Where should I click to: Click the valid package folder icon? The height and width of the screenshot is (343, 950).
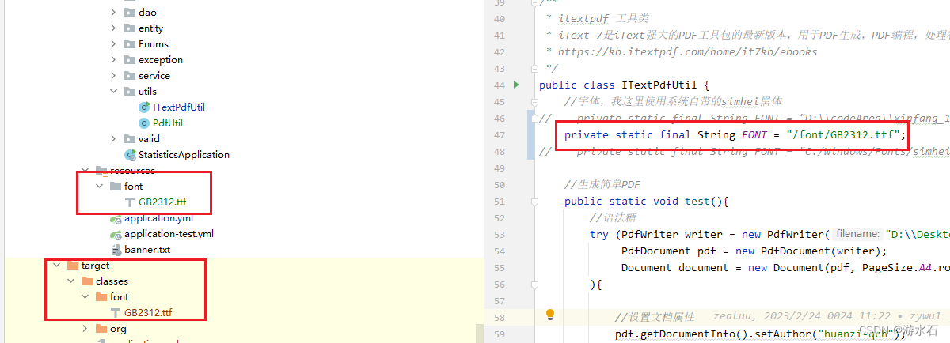click(130, 139)
